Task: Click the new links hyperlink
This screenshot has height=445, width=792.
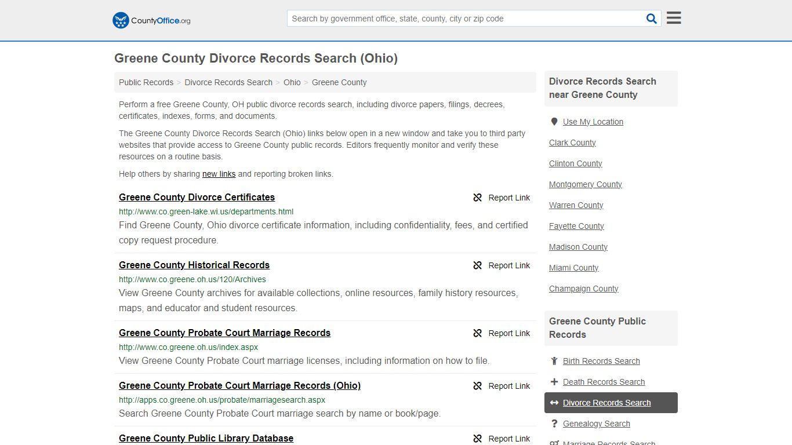Action: click(x=219, y=174)
